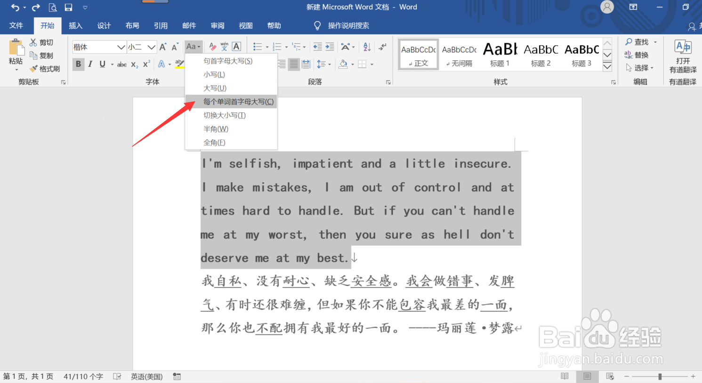The image size is (702, 383).
Task: Toggle bold formatting
Action: (x=78, y=64)
